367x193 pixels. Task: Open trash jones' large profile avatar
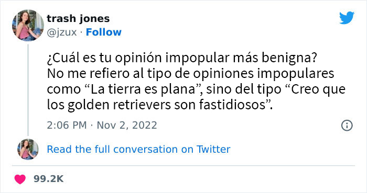pyautogui.click(x=28, y=25)
